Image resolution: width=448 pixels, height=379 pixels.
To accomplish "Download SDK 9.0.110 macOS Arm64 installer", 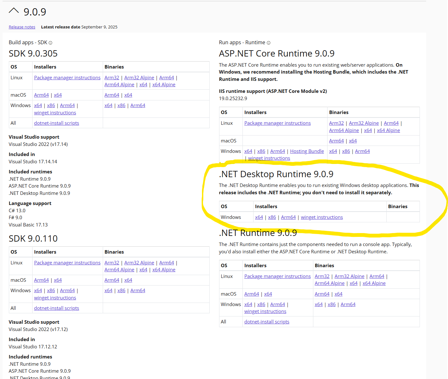I will (41, 280).
